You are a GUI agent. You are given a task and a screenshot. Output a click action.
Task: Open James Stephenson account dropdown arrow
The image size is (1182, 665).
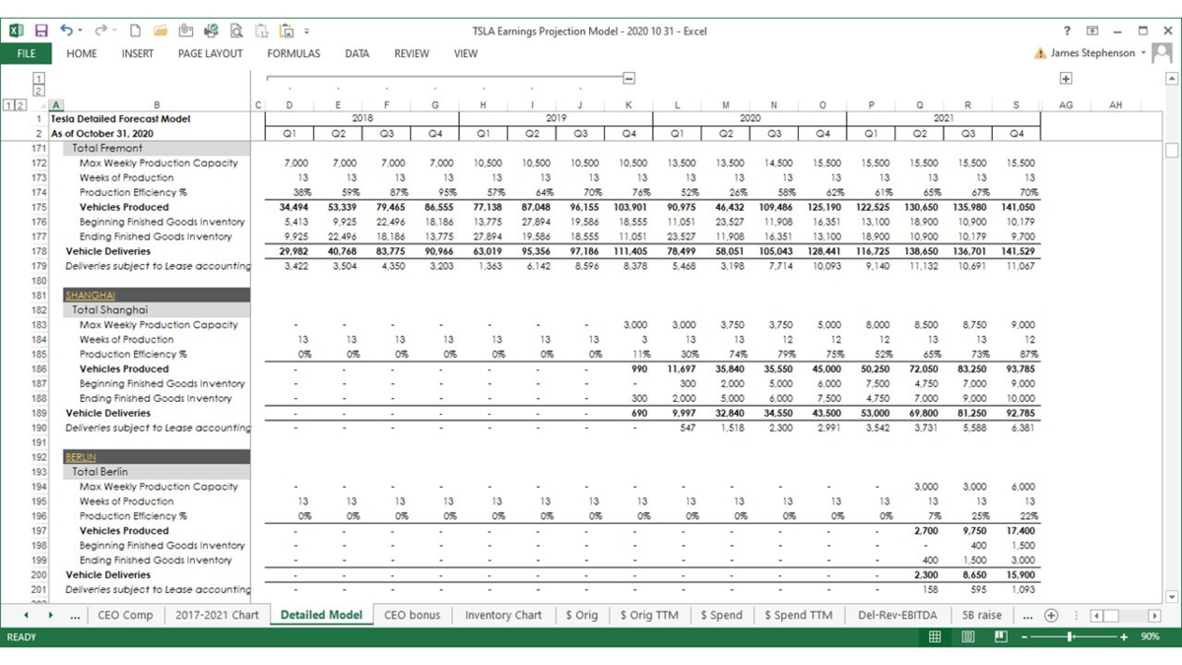pyautogui.click(x=1144, y=53)
